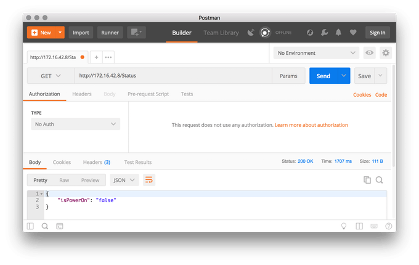Click the request URL input field
419x265 pixels.
click(x=173, y=76)
